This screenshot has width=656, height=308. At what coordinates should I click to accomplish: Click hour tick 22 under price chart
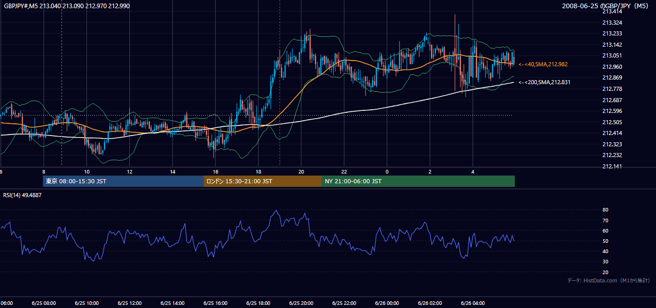(x=344, y=171)
